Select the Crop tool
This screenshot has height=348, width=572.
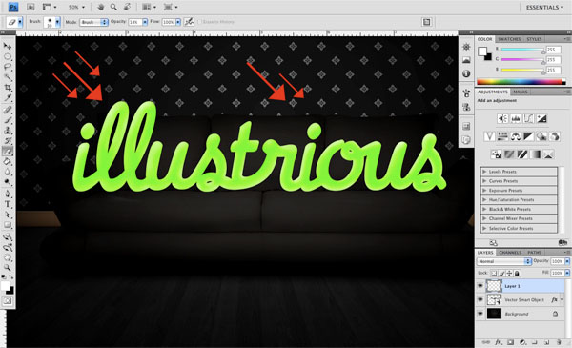coord(8,88)
